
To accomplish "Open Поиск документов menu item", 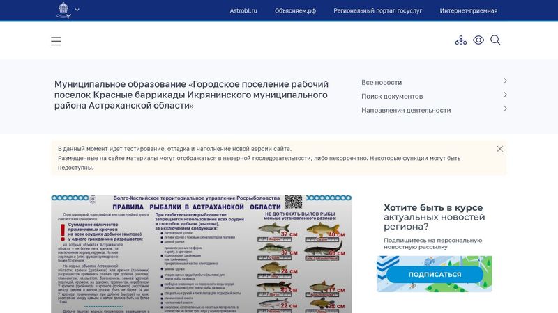I will click(x=392, y=96).
